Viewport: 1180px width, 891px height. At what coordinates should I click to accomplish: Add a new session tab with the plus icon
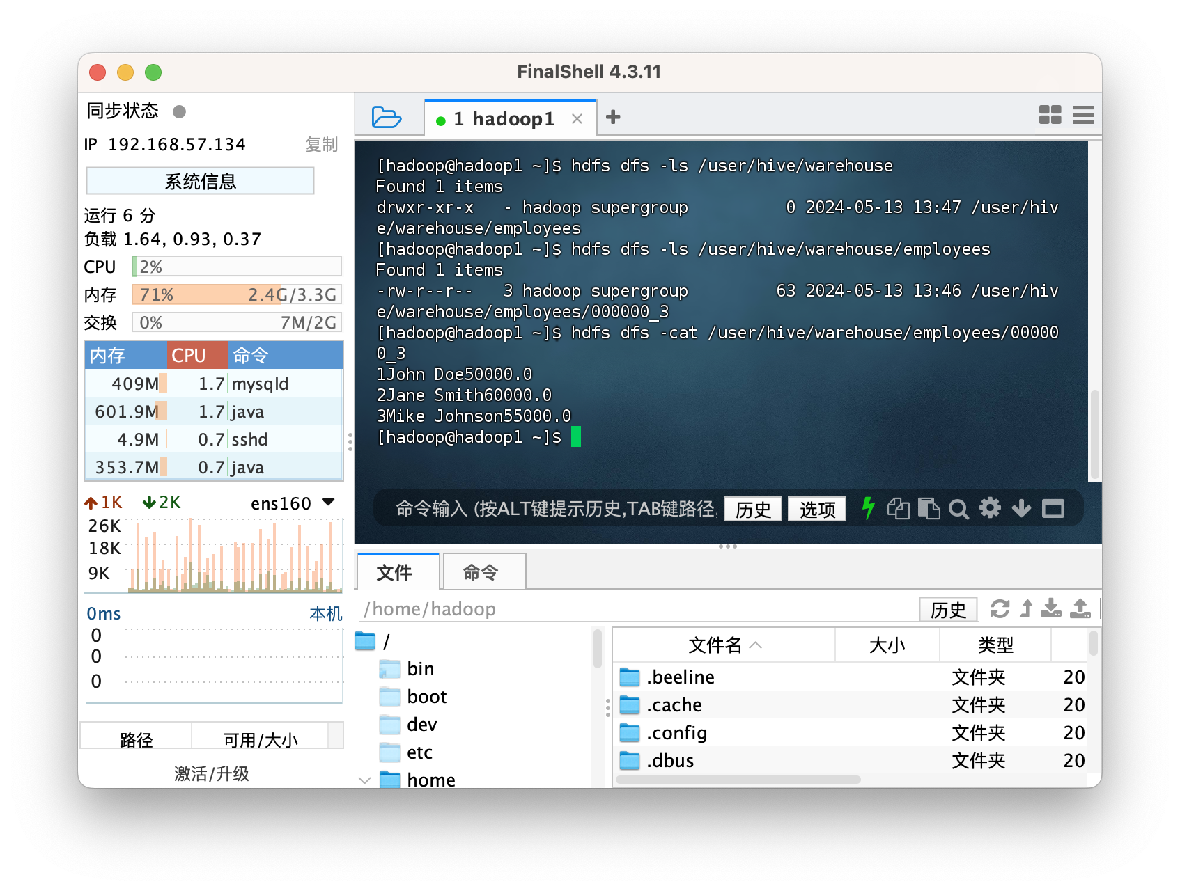point(613,117)
